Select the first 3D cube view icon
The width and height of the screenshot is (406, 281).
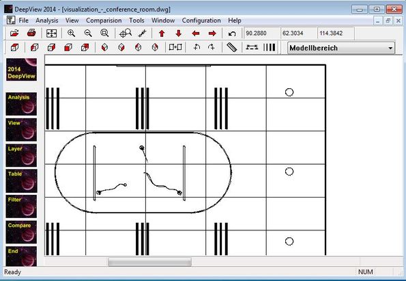pyautogui.click(x=14, y=47)
